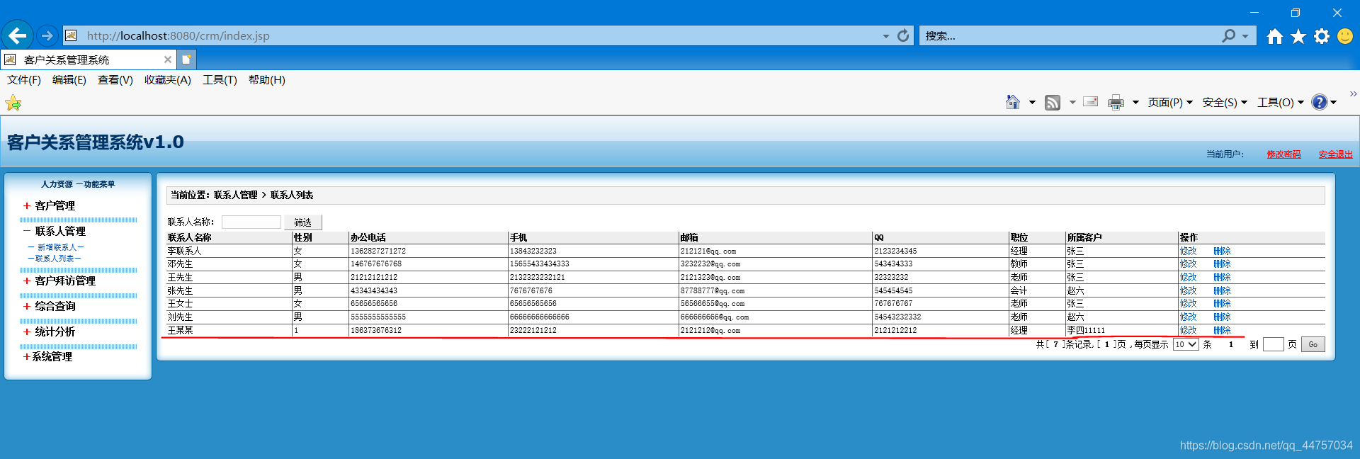
Task: Open the search provider dropdown arrow
Action: tap(1245, 36)
